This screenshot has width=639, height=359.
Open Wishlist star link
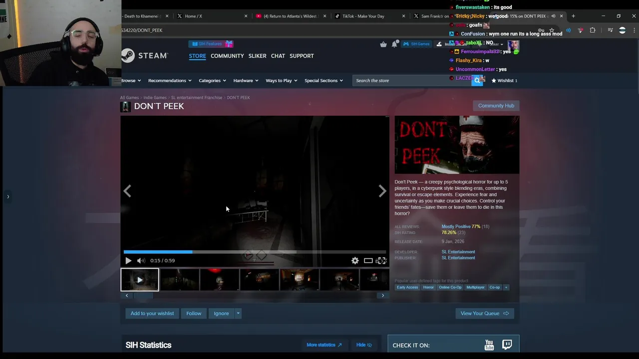point(504,80)
